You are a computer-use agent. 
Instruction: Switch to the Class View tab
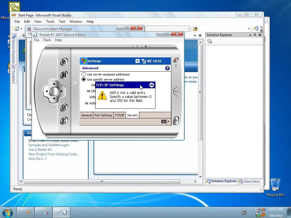[249, 181]
